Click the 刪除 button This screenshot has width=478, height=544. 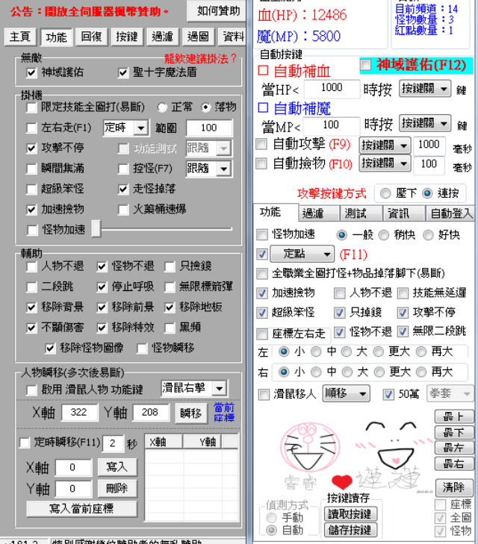117,489
